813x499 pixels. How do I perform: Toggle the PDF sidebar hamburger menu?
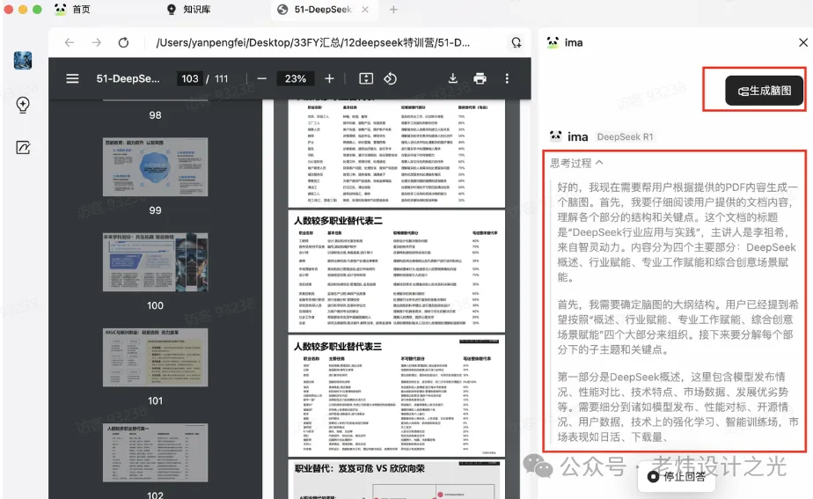pos(72,78)
